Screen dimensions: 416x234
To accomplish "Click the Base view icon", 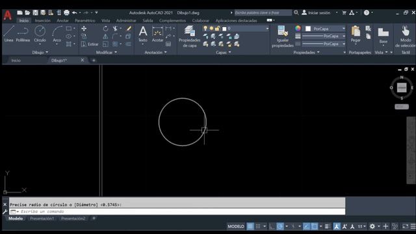I will (383, 35).
